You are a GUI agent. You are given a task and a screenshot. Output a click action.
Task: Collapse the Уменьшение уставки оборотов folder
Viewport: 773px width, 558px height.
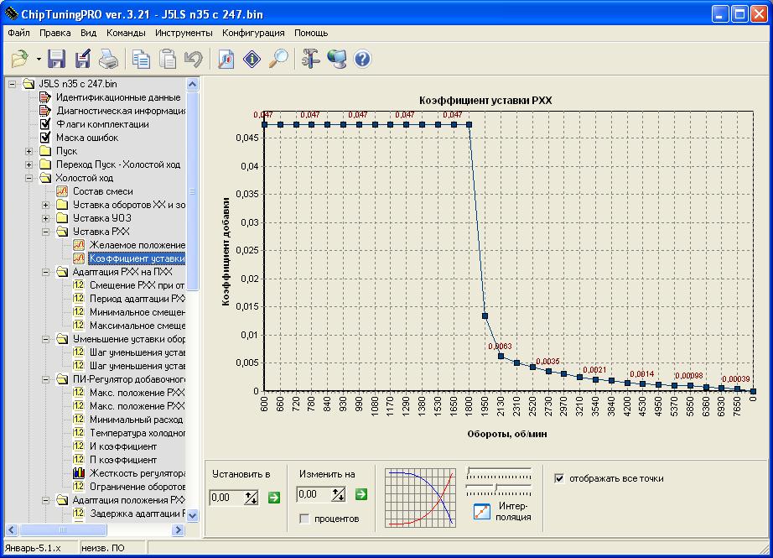pyautogui.click(x=46, y=339)
